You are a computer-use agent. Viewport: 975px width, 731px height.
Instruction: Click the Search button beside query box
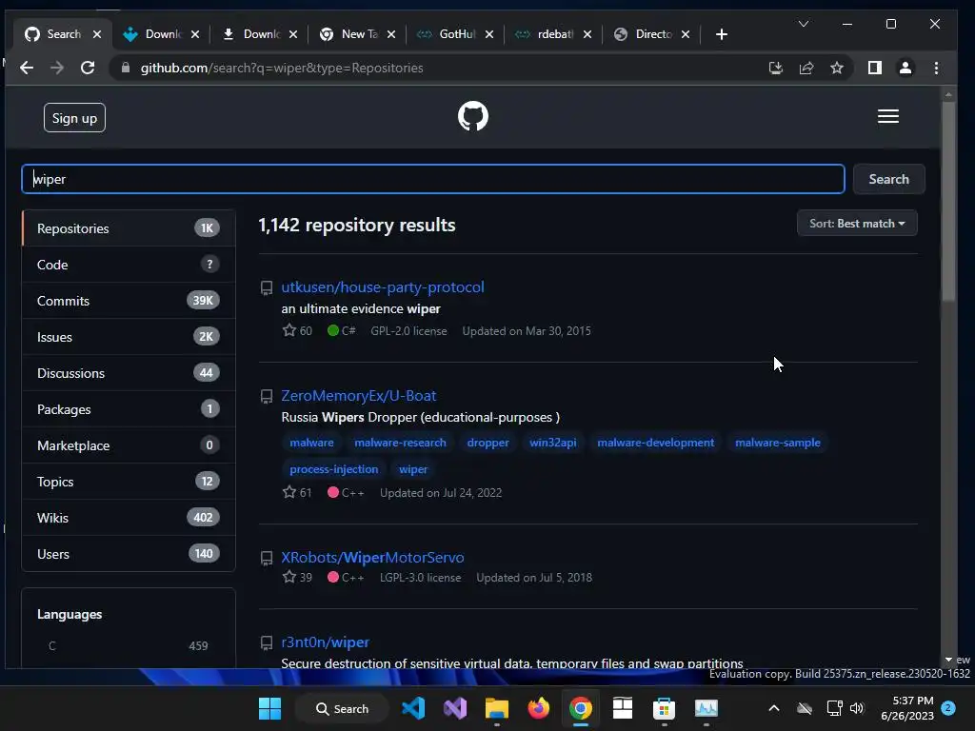(x=888, y=179)
